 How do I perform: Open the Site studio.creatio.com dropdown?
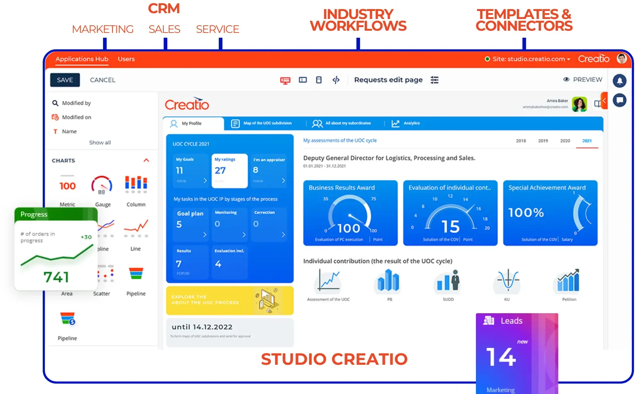click(528, 59)
